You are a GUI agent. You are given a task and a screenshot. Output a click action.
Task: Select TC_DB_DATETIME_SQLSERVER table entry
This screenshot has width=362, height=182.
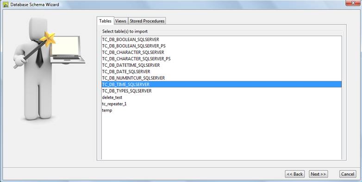222,65
